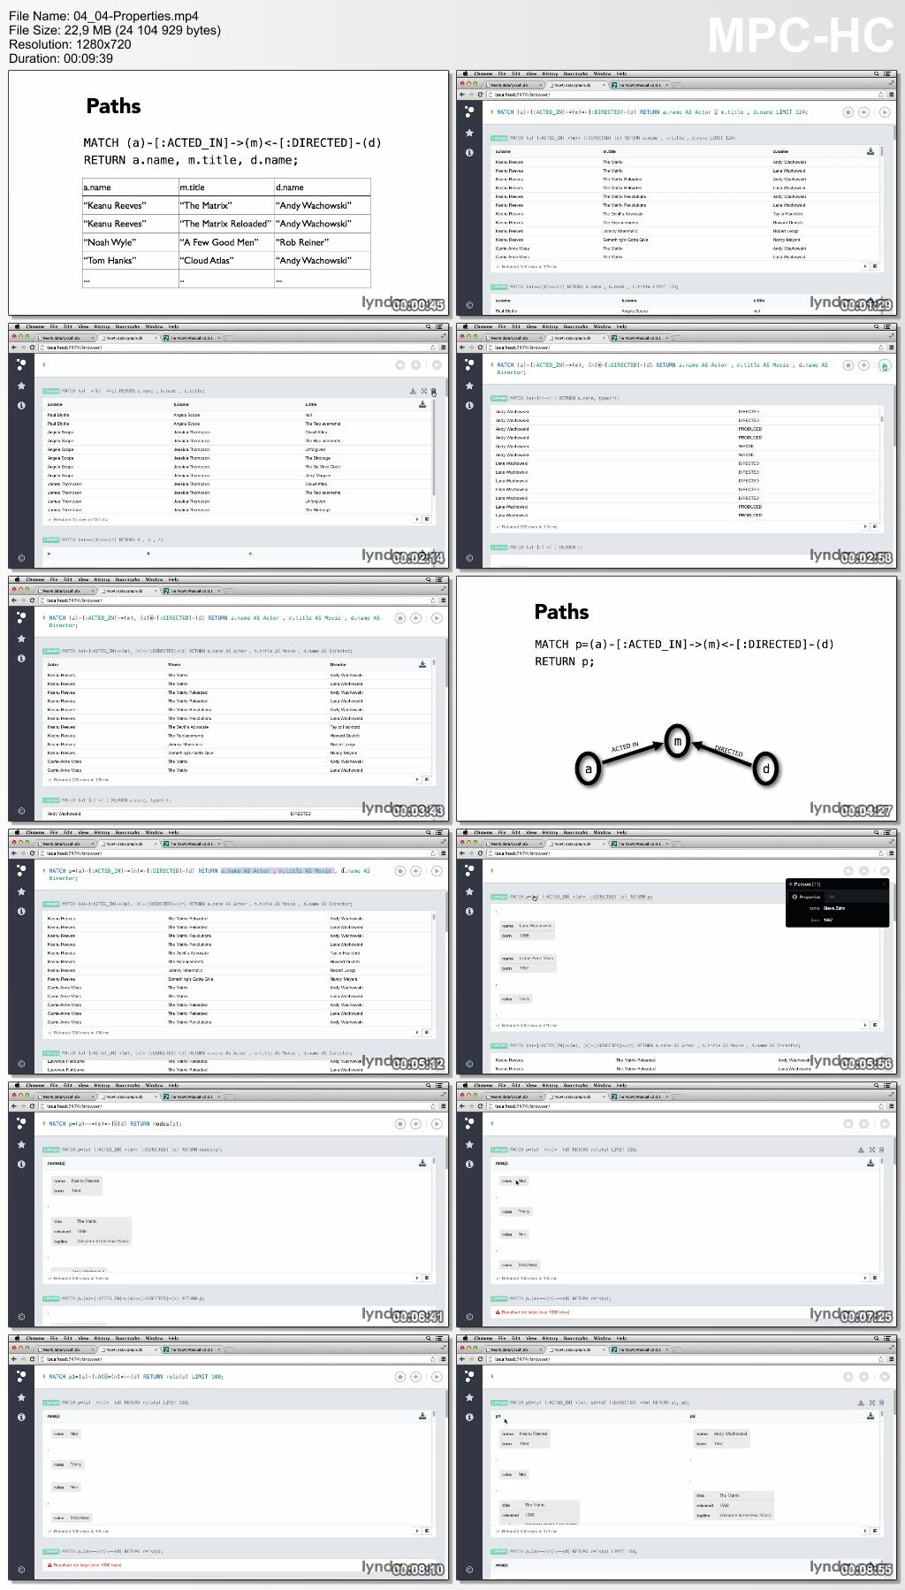Click the info icon in the 00:02:58 frame sidebar
Screen dimensions: 905x1590
[469, 405]
